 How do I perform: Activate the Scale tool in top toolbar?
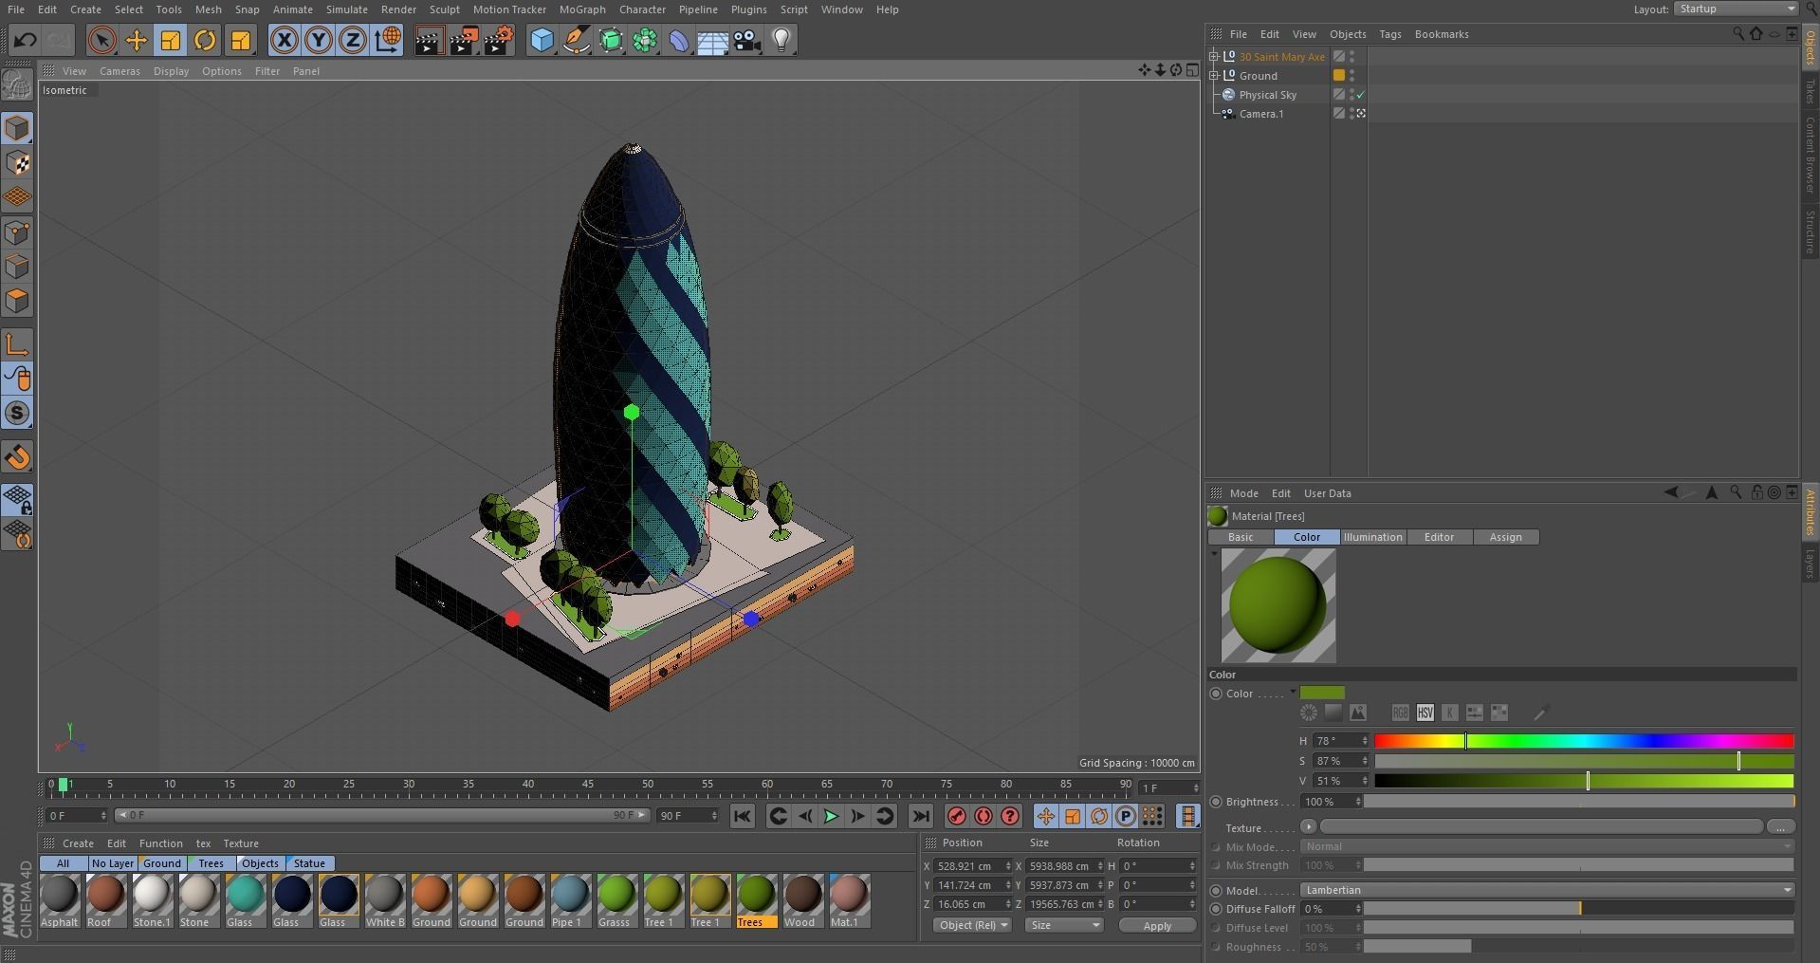(171, 40)
